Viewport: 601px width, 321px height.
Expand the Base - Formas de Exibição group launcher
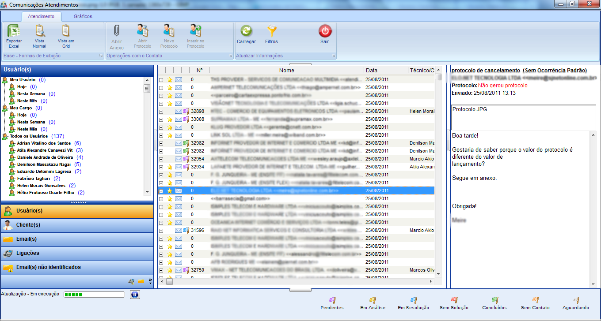(x=101, y=56)
